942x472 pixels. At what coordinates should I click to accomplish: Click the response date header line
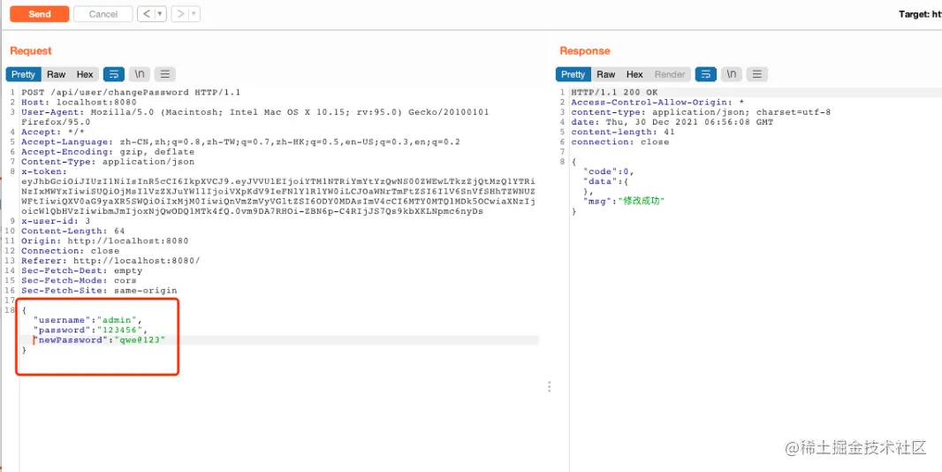pyautogui.click(x=672, y=122)
